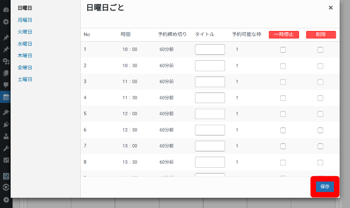350x208 pixels.
Task: Enable 一時停止 for the 11:00 slot
Action: point(283,82)
